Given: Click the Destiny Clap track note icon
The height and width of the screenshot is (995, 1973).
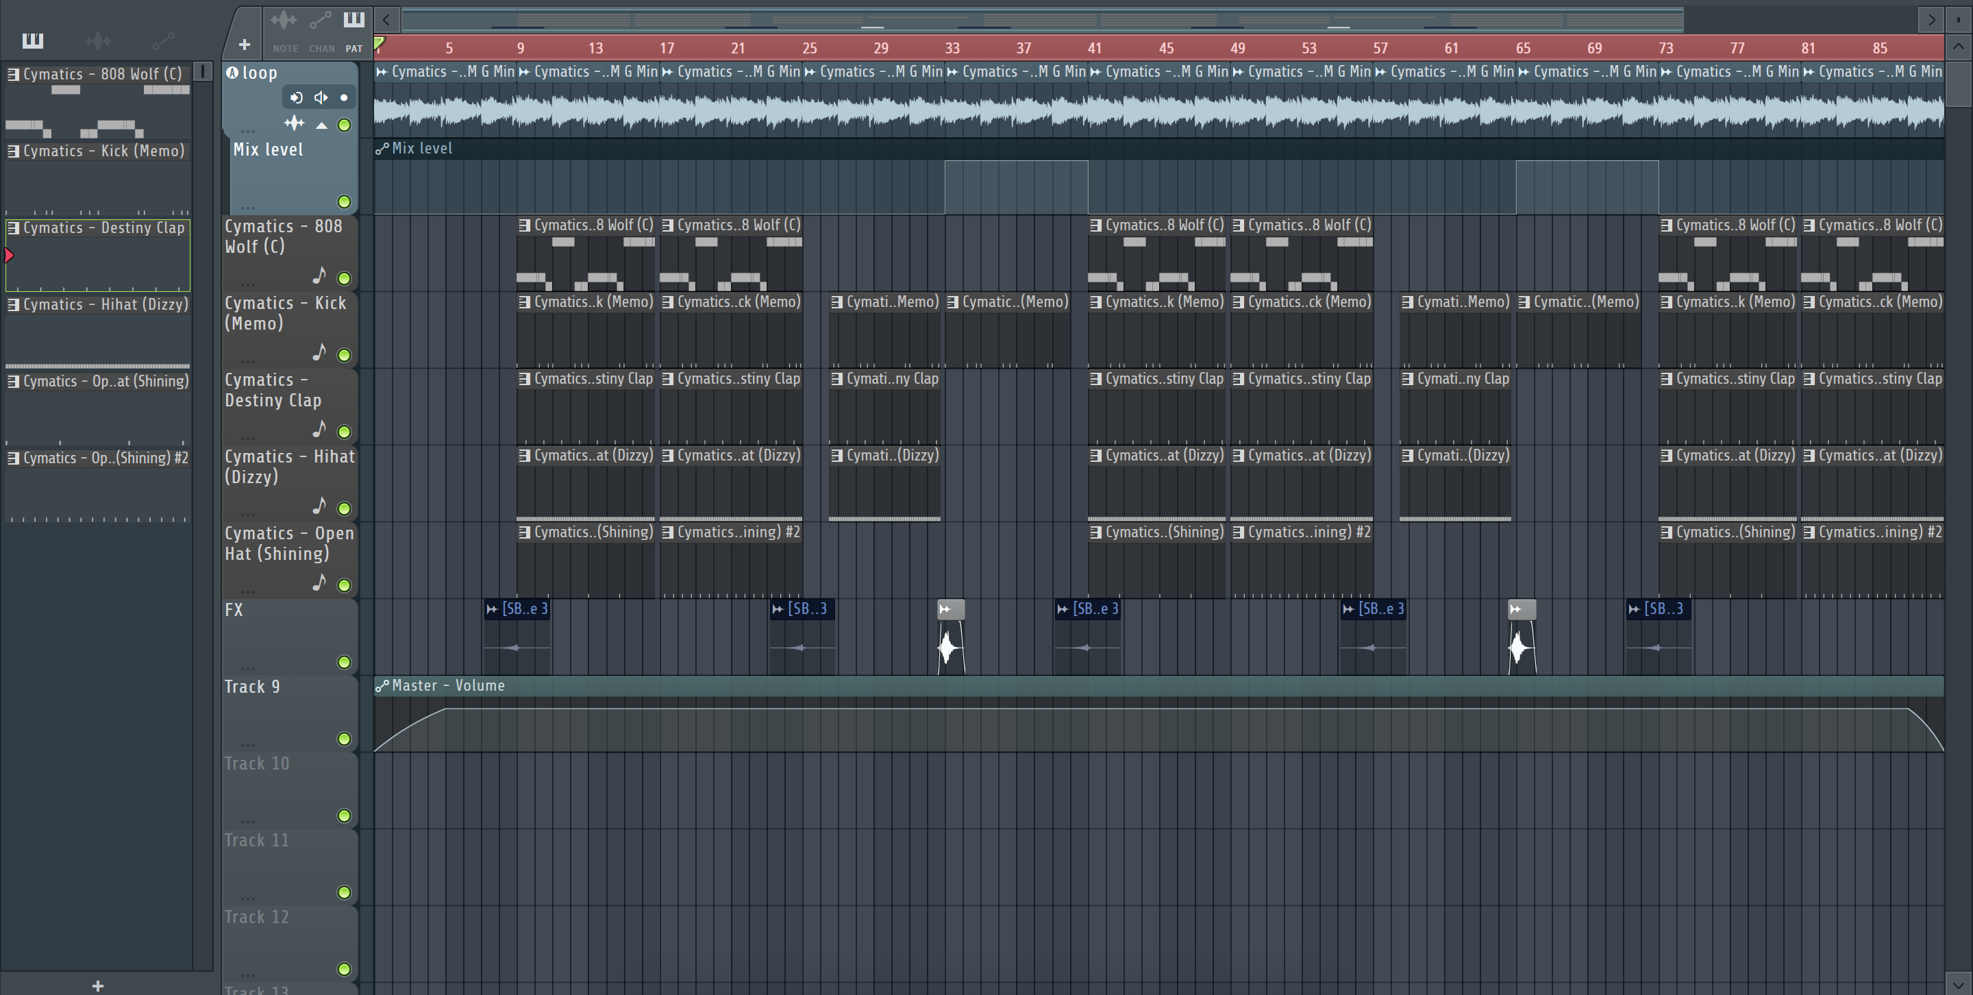Looking at the screenshot, I should point(319,428).
